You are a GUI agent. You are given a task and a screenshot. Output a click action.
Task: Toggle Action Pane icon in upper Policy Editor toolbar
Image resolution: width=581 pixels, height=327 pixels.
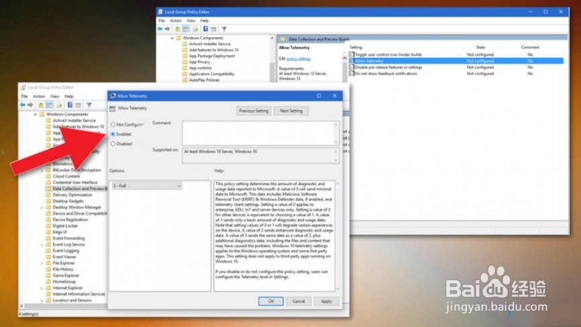213,29
